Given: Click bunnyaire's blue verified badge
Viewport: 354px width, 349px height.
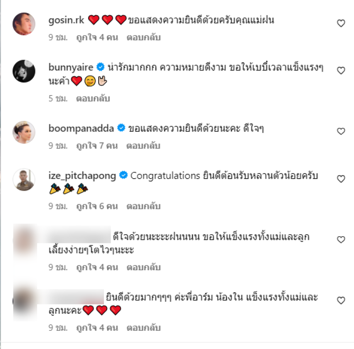Looking at the screenshot, I should (100, 67).
